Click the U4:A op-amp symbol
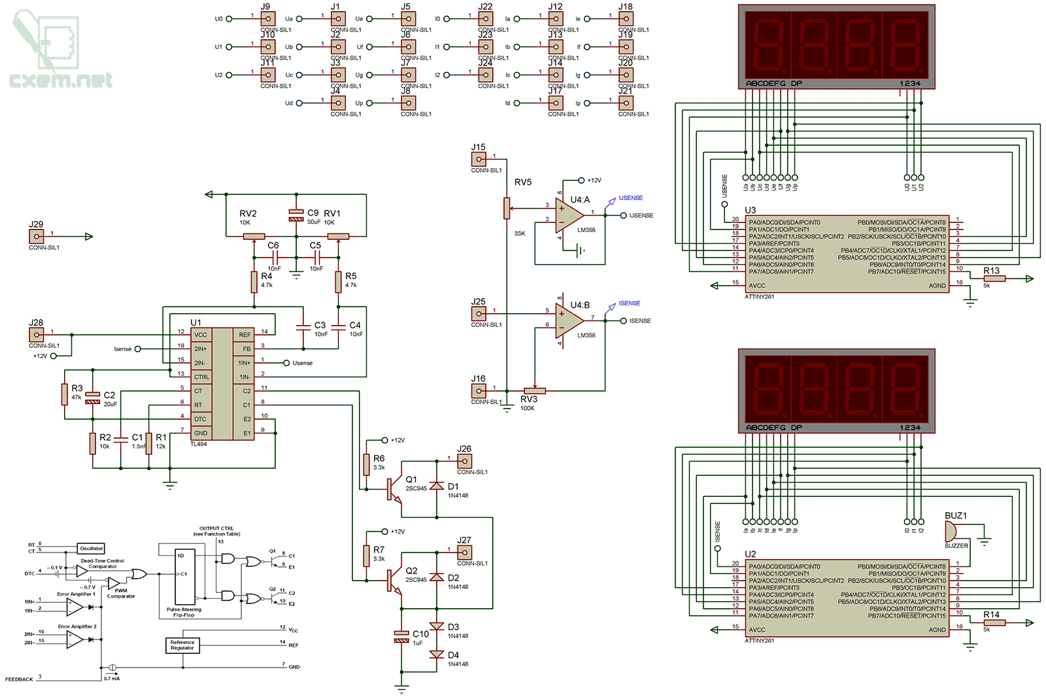1046x697 pixels. [568, 213]
